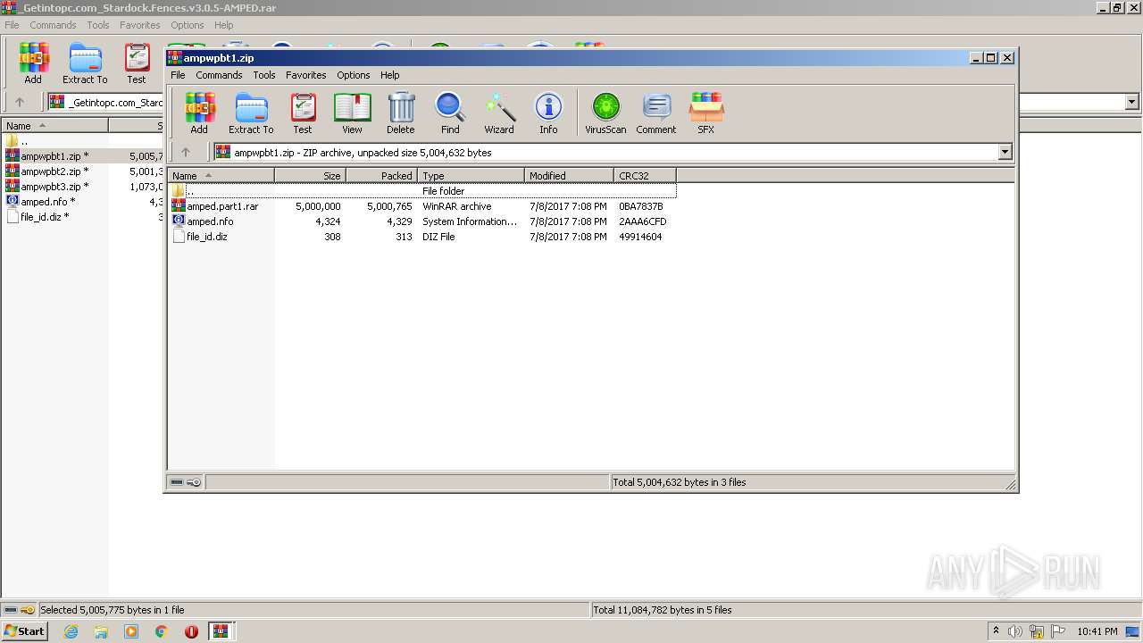The height and width of the screenshot is (643, 1143).
Task: Sort by Packed column
Action: pos(382,176)
